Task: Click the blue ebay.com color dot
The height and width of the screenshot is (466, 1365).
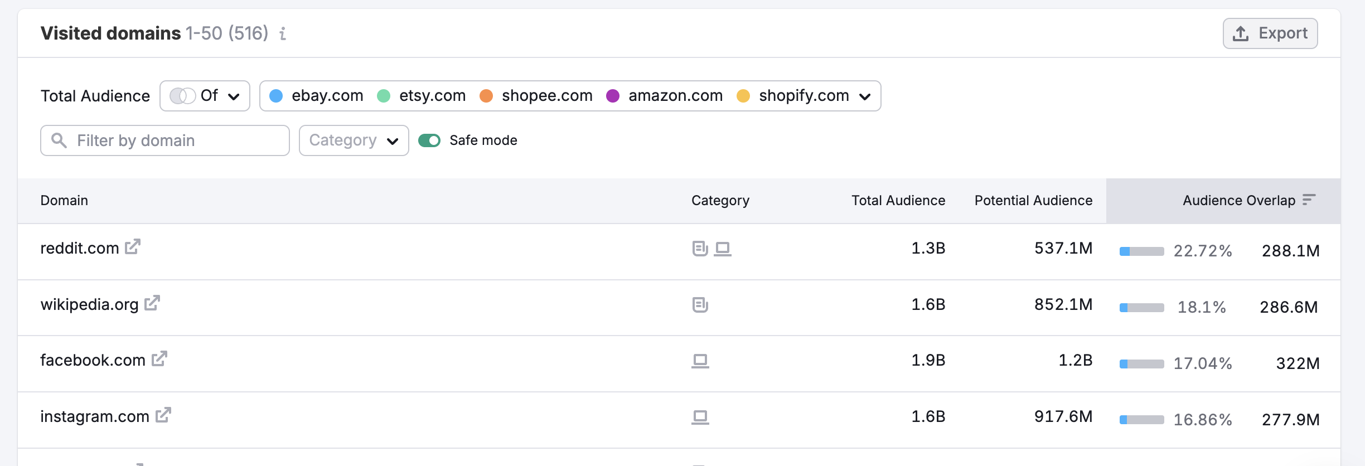Action: pos(276,96)
